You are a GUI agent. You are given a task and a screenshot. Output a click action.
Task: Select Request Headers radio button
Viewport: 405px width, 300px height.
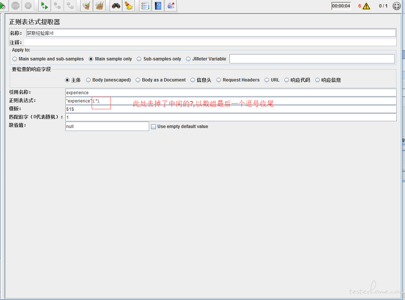tap(219, 80)
